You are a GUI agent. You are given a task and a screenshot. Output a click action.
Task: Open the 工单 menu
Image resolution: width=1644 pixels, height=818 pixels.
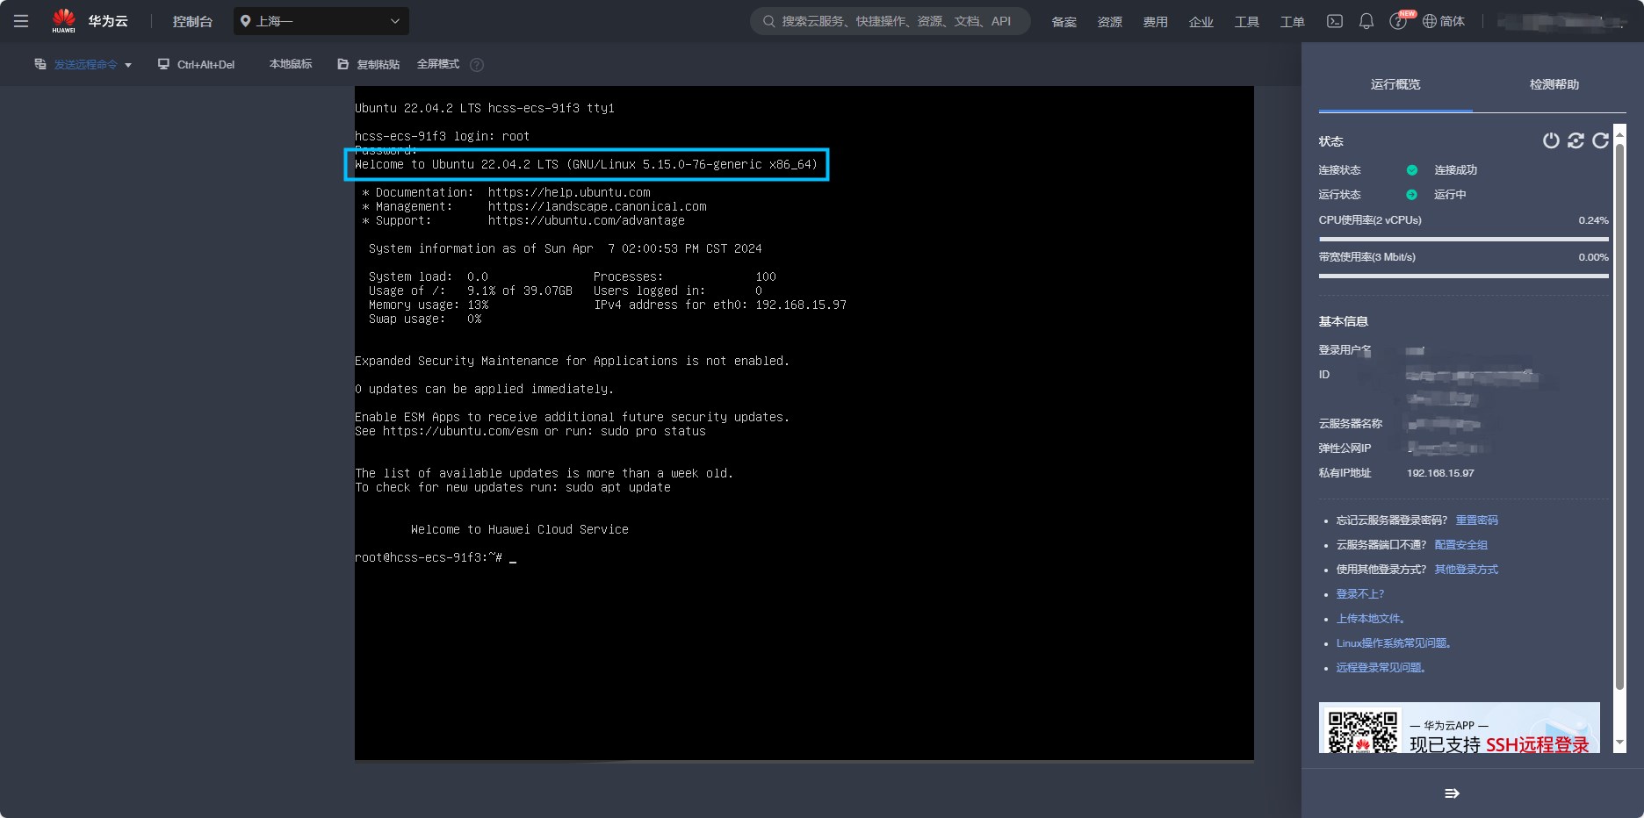pos(1292,21)
